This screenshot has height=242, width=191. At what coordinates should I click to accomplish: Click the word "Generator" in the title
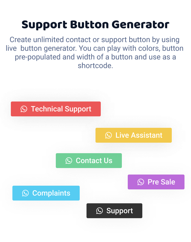pos(140,25)
